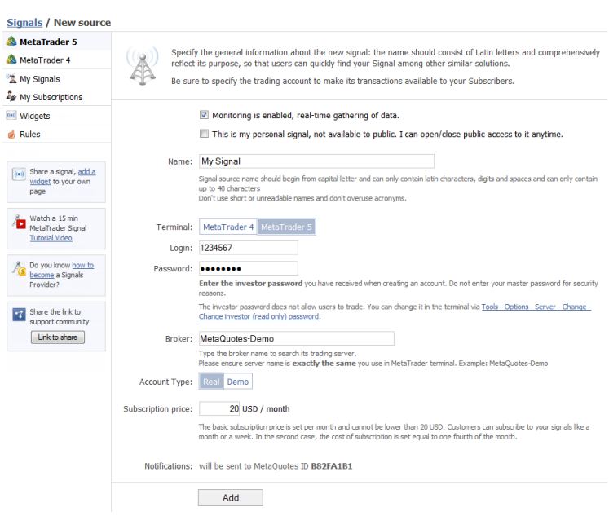The height and width of the screenshot is (525, 609).
Task: Click the YouTube tutorial video icon
Action: coord(19,222)
